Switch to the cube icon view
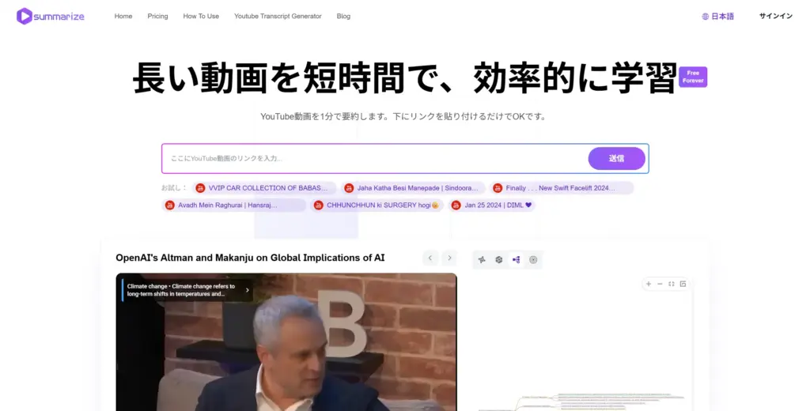 [499, 260]
